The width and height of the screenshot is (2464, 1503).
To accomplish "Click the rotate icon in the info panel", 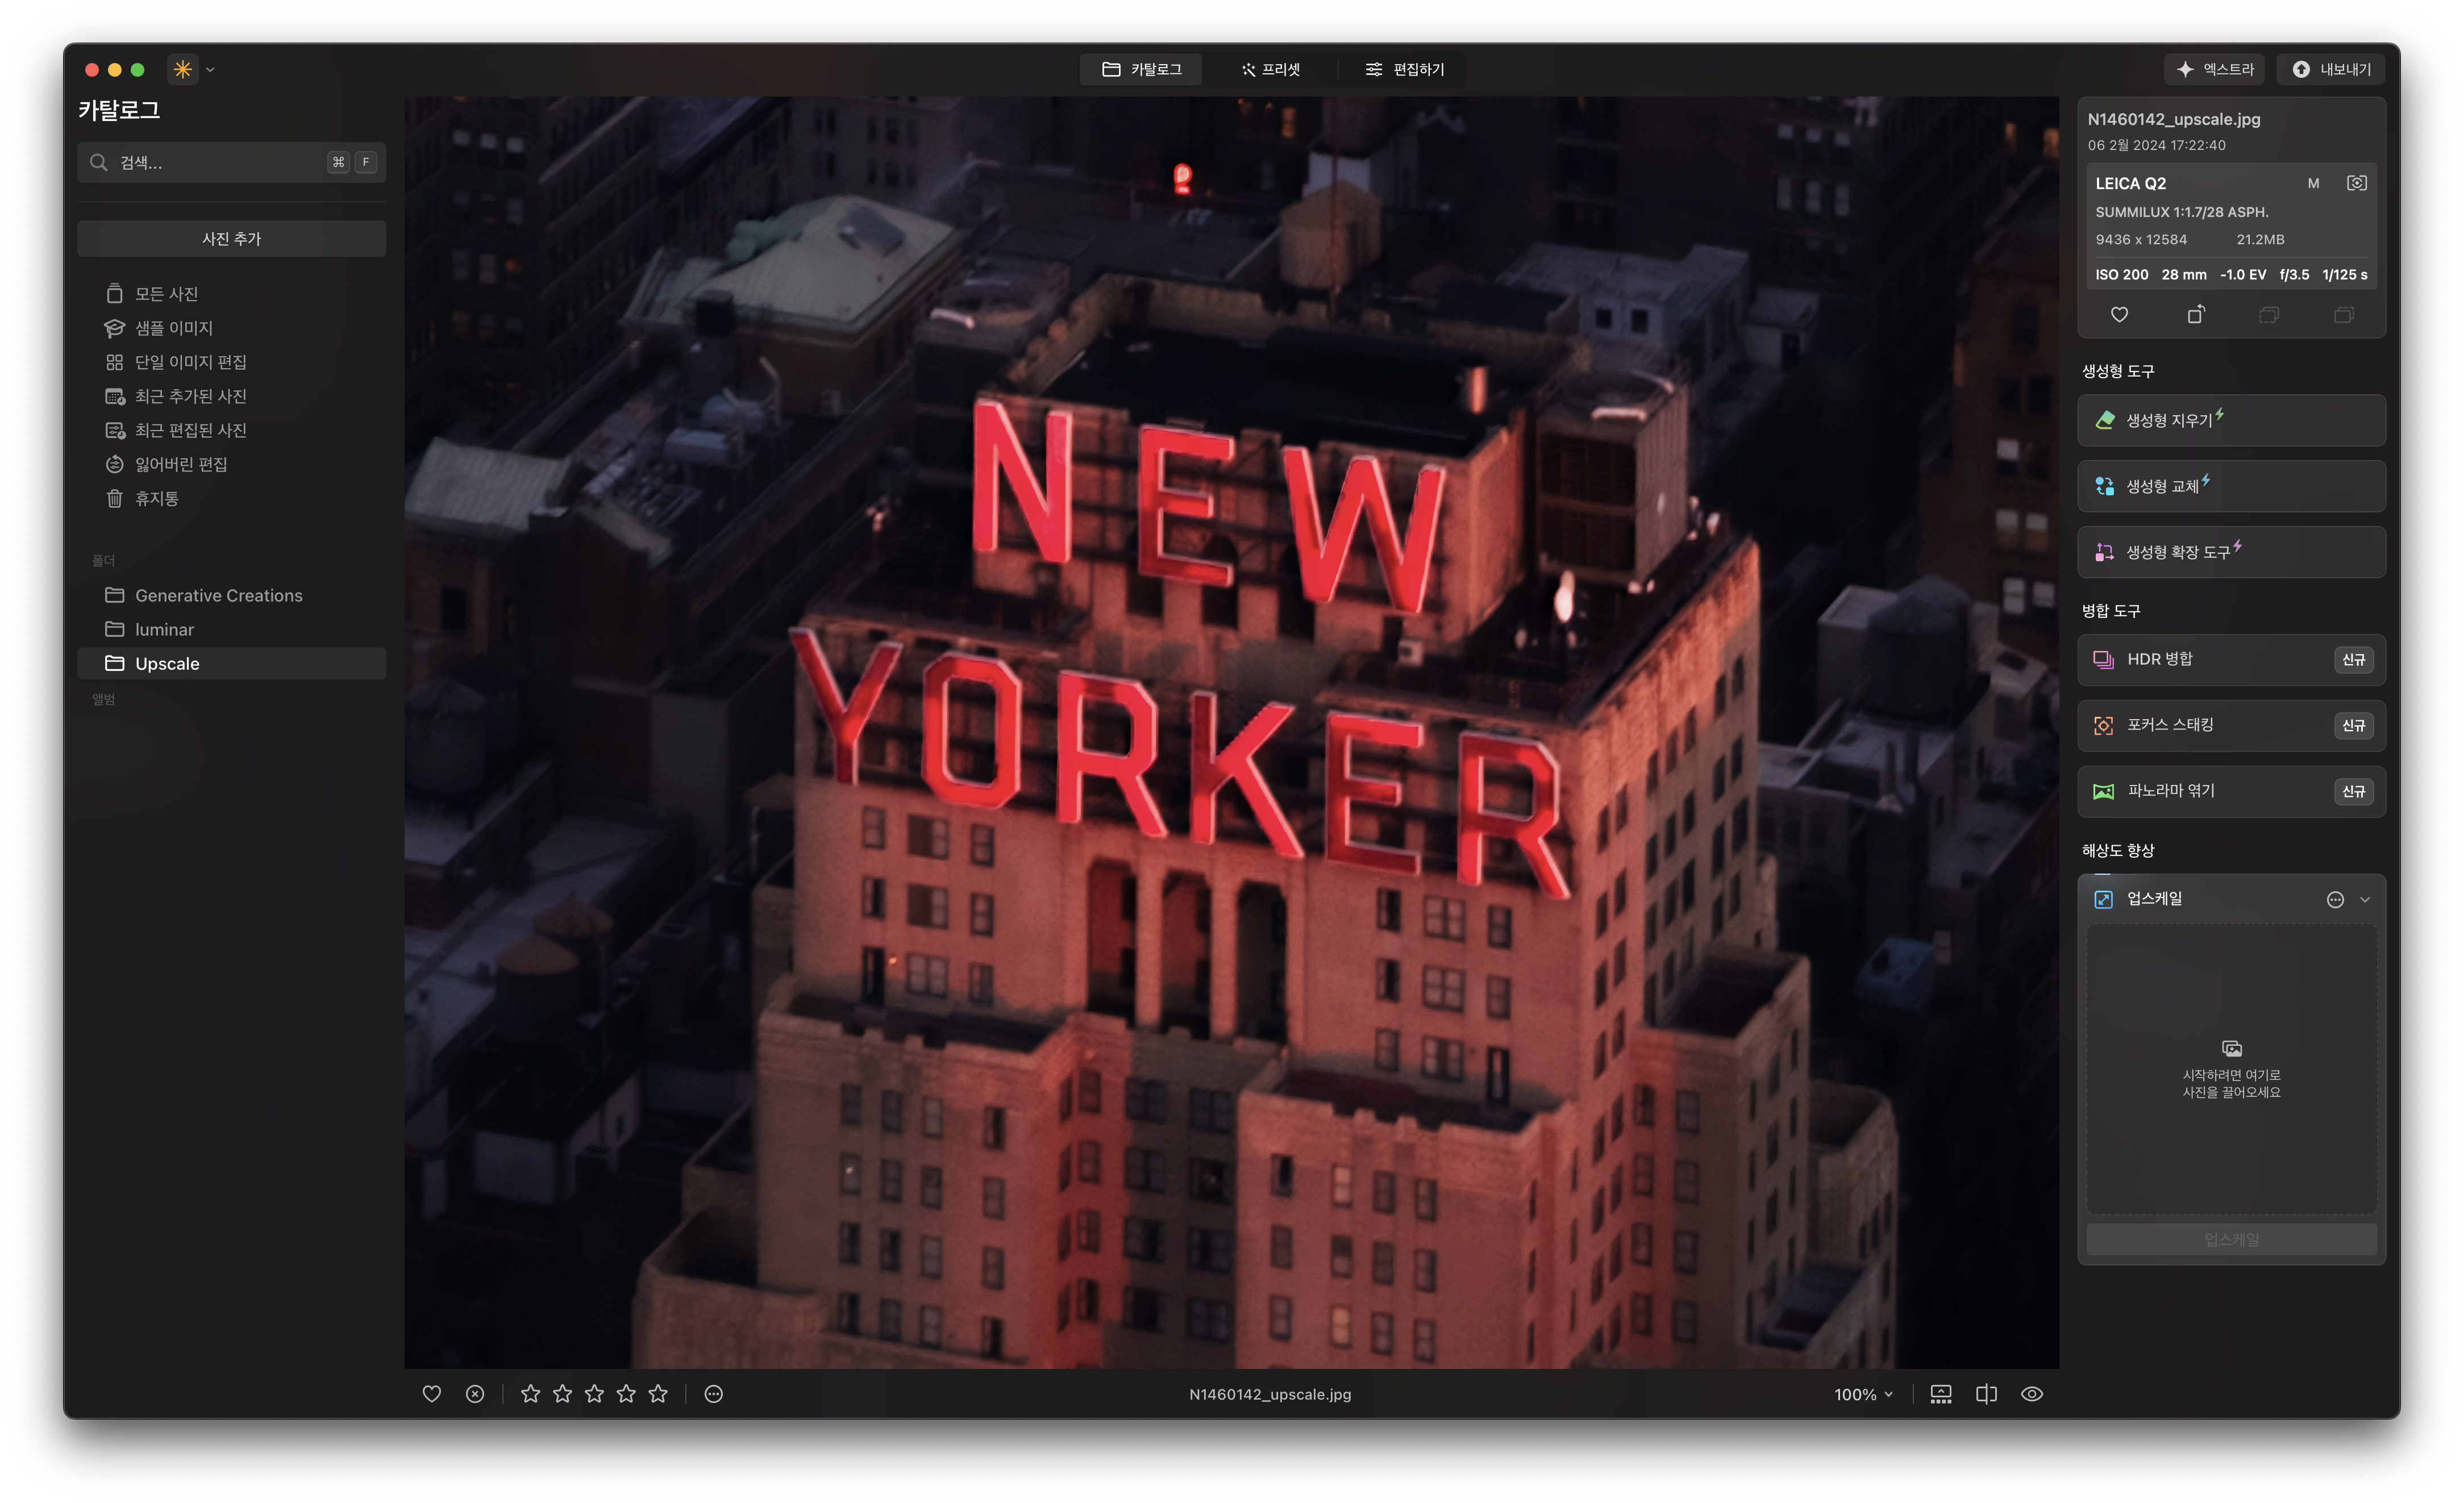I will [x=2195, y=315].
